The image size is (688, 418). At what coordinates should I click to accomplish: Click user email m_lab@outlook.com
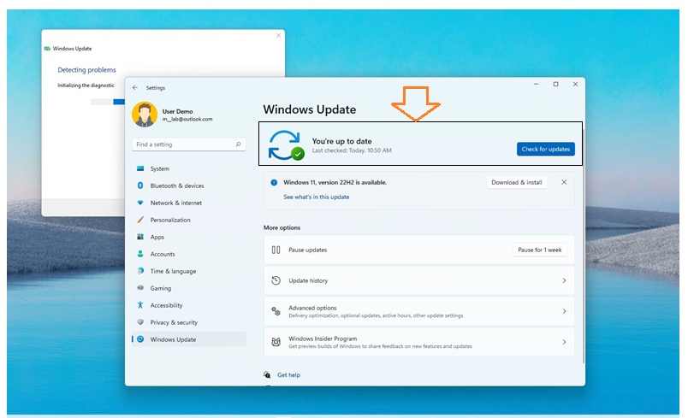(187, 119)
